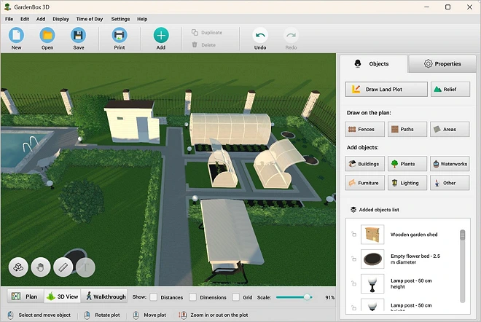This screenshot has width=481, height=322.
Task: Open the Fences drawing tool
Action: pos(364,129)
